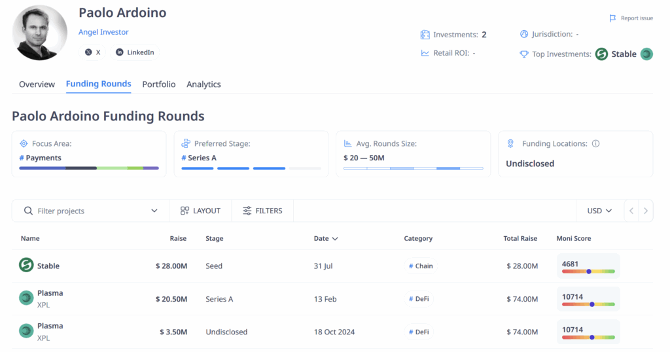Click Plasma logo in Series A row

click(x=26, y=298)
